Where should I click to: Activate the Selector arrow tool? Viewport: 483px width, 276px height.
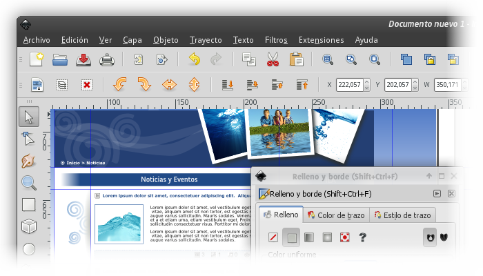[x=29, y=117]
